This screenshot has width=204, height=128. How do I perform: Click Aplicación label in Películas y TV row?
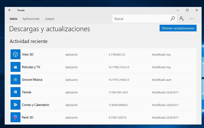coord(72,67)
